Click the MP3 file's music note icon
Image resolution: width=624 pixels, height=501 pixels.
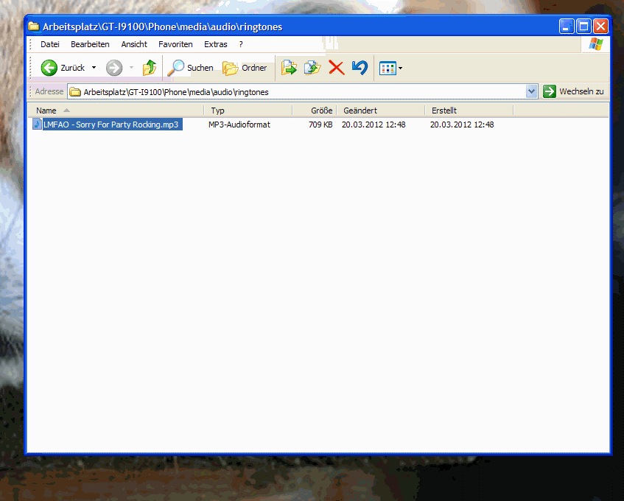pos(37,125)
